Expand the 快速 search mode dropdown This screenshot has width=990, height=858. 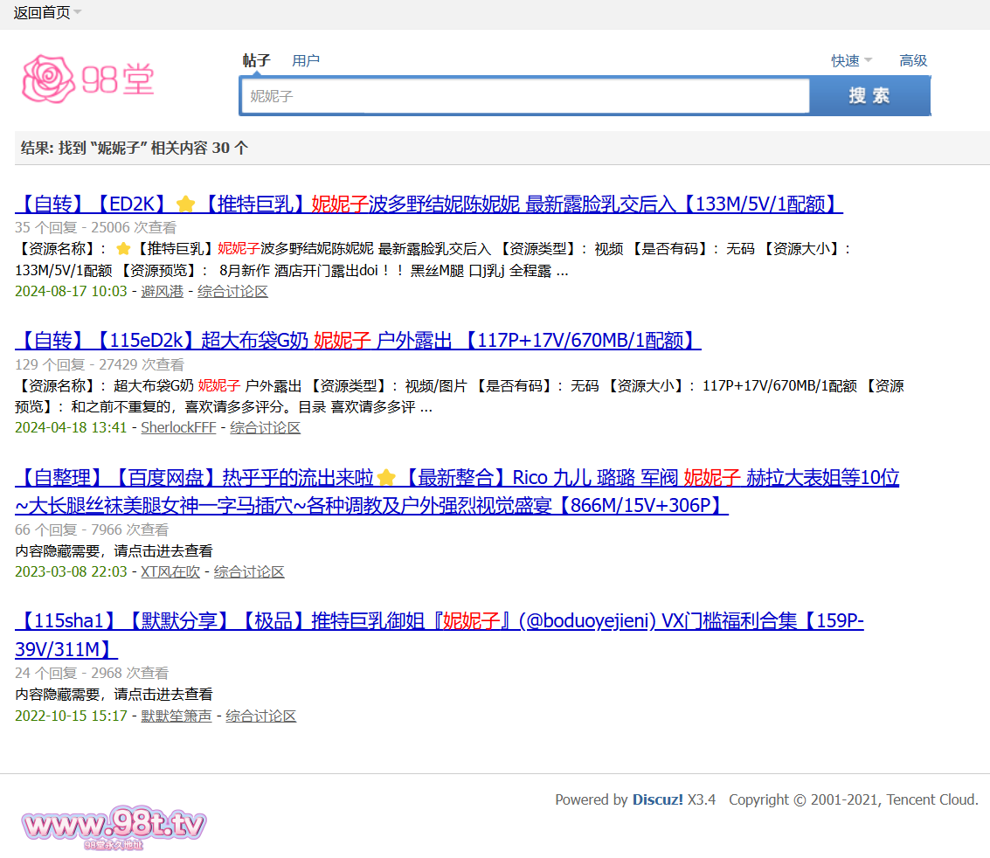850,60
